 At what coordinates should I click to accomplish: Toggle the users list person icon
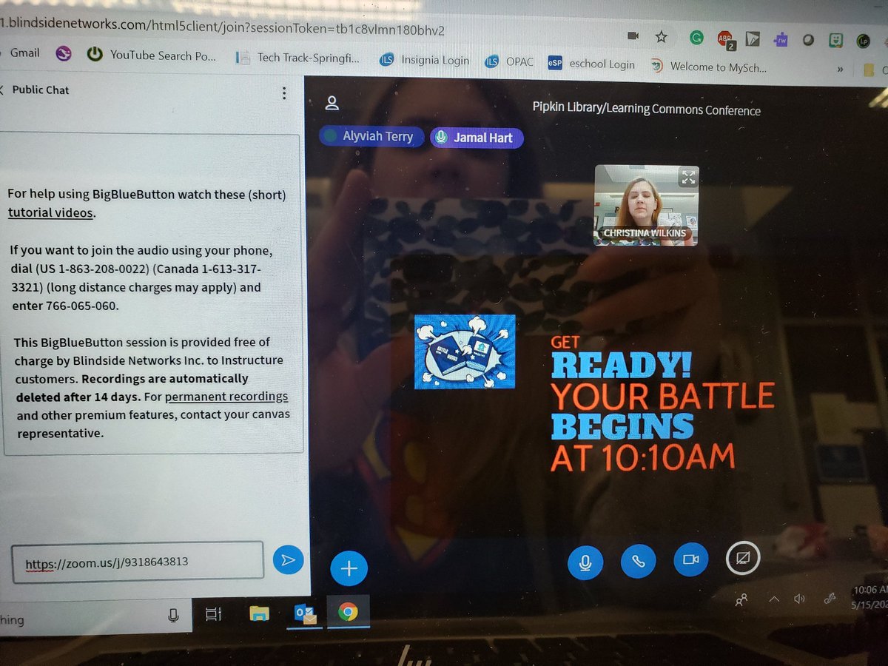tap(332, 103)
